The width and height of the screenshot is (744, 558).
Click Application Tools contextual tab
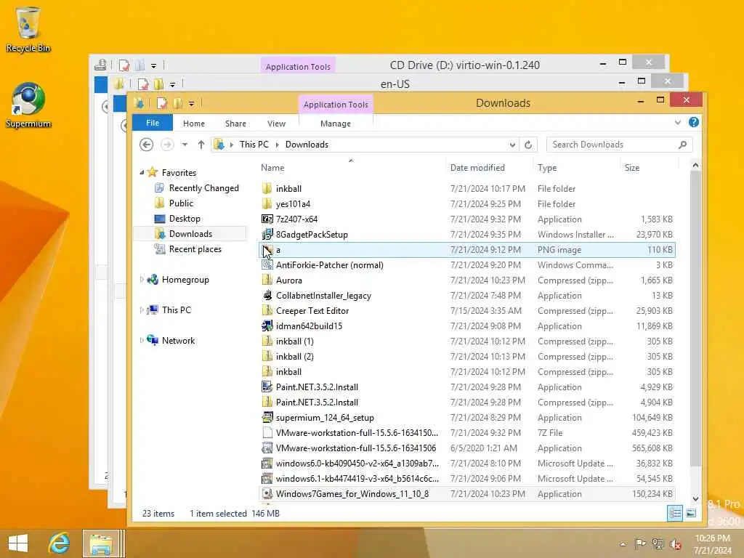click(x=336, y=105)
